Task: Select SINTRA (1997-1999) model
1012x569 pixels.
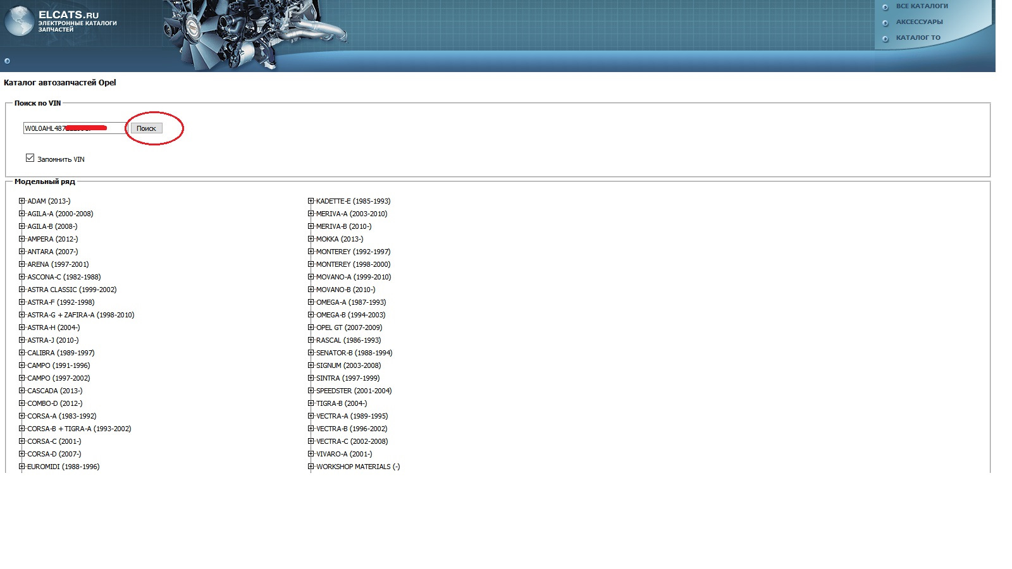Action: point(348,378)
